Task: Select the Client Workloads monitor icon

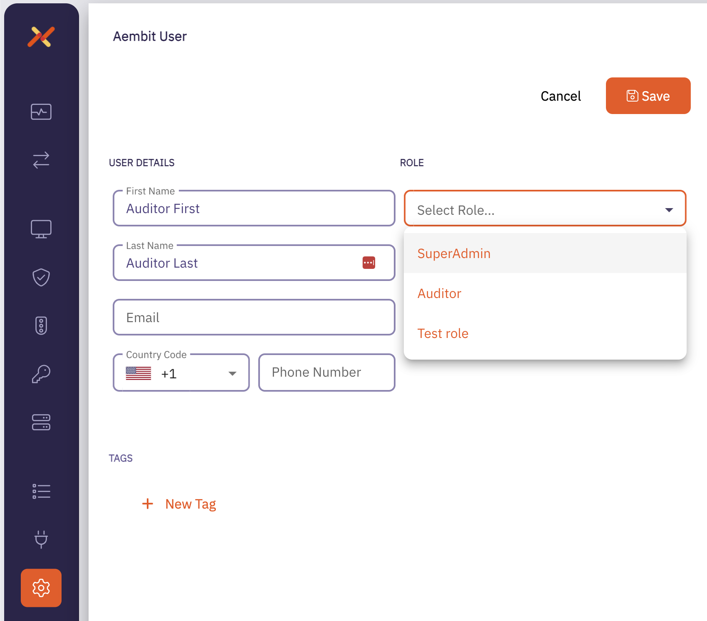Action: click(41, 229)
